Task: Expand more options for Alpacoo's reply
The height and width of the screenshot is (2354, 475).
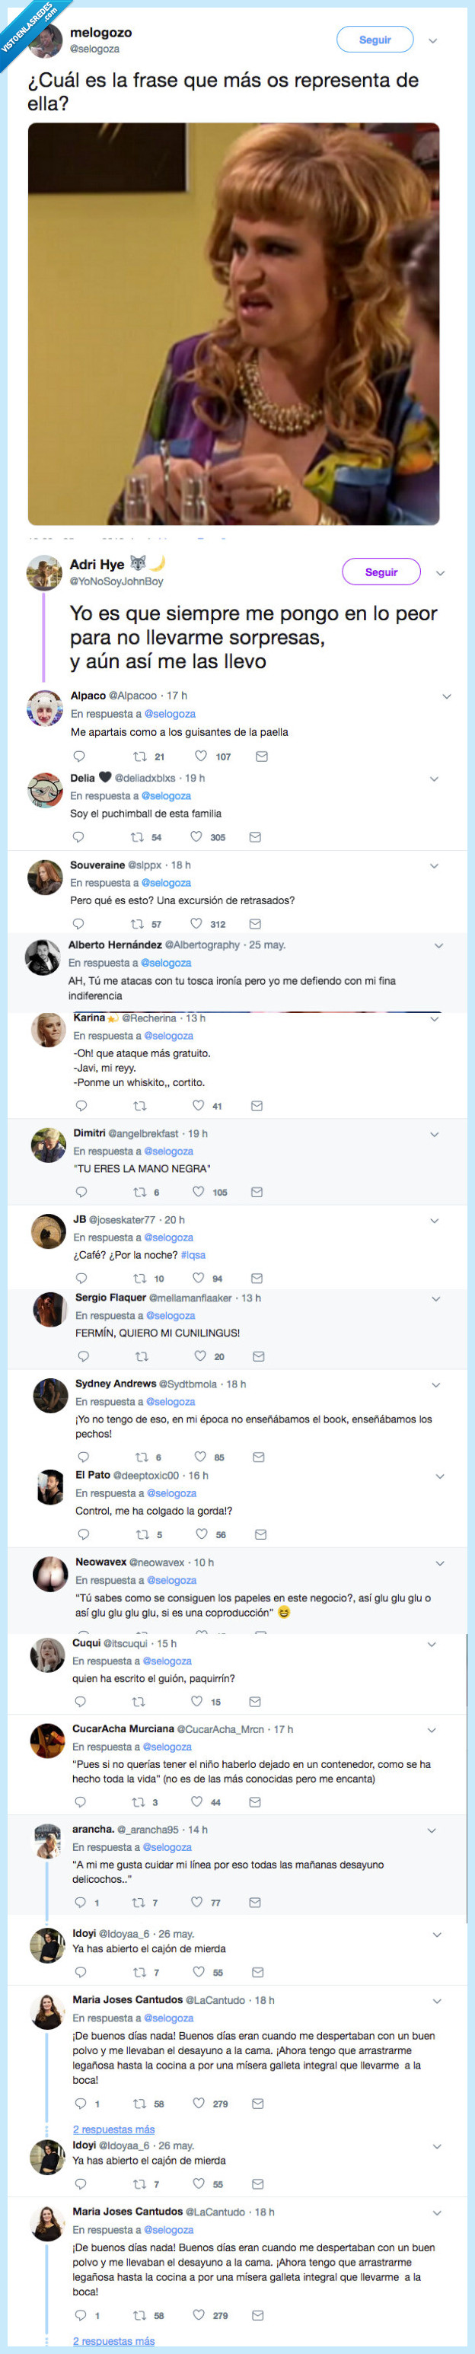Action: [447, 696]
